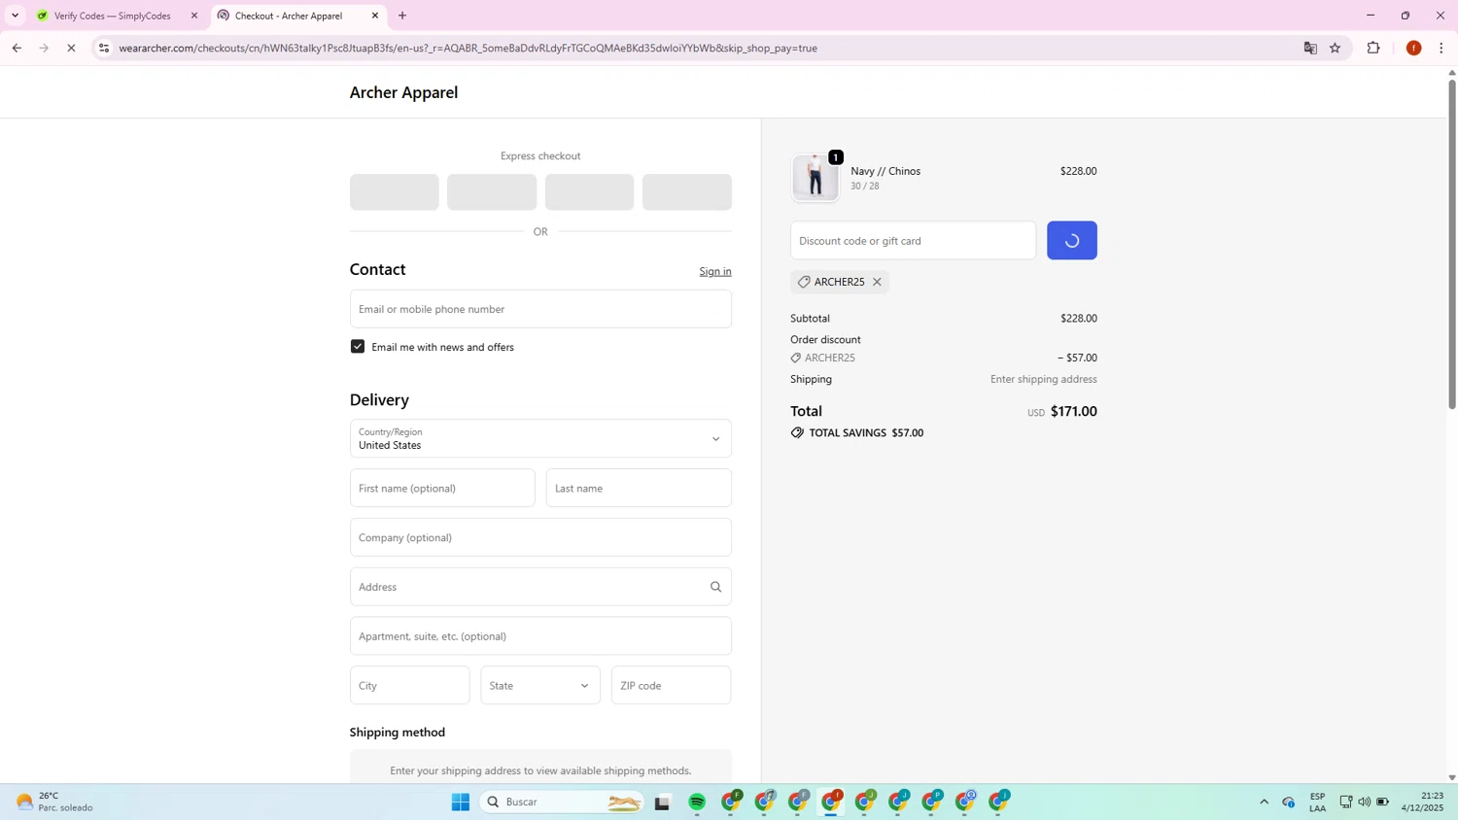The width and height of the screenshot is (1458, 820).
Task: Click tag icon next to ARCHER25 order discount
Action: pyautogui.click(x=796, y=359)
